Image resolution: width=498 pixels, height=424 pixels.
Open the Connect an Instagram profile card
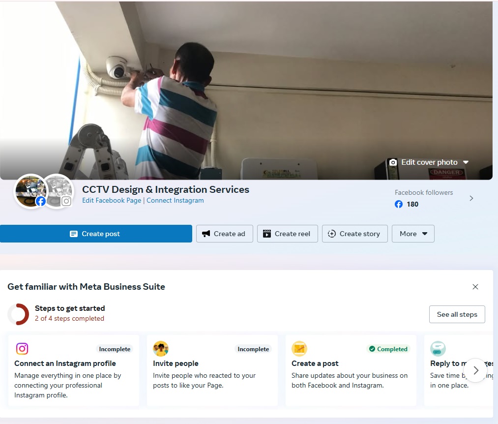pos(74,370)
